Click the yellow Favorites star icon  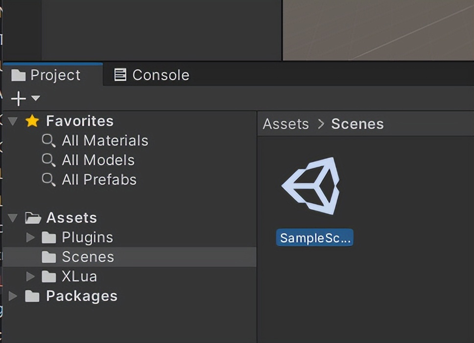click(x=32, y=121)
